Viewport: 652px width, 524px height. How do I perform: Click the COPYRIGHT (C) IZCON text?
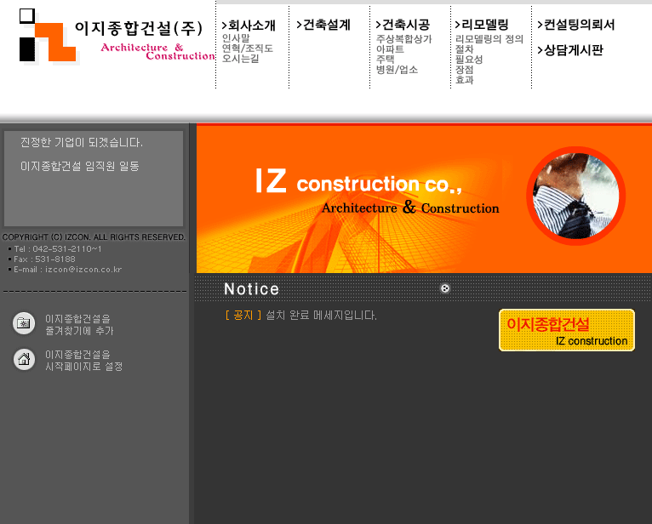[x=94, y=237]
